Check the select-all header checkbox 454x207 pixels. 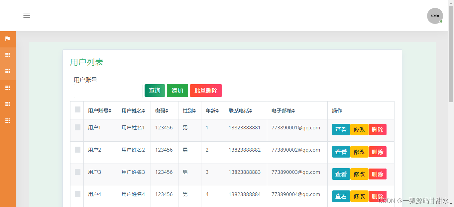[77, 109]
